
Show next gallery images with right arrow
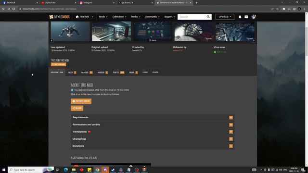coord(254,40)
